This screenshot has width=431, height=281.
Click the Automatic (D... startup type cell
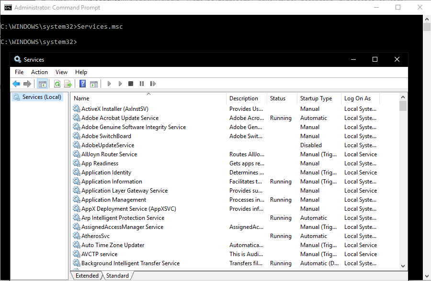pyautogui.click(x=319, y=263)
